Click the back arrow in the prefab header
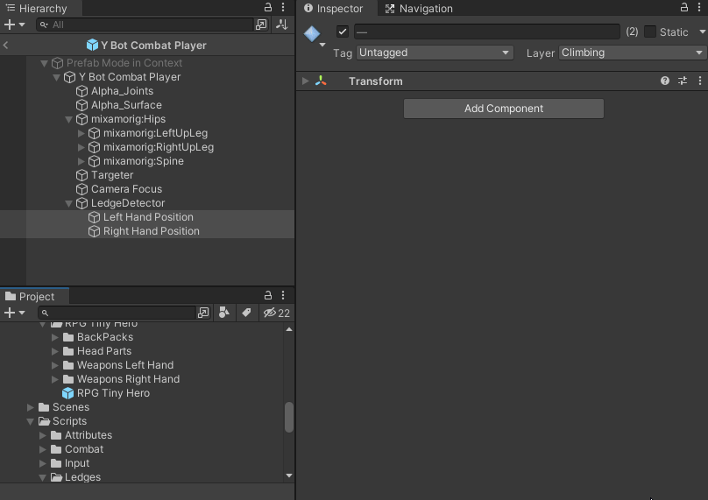The image size is (708, 500). (x=6, y=46)
